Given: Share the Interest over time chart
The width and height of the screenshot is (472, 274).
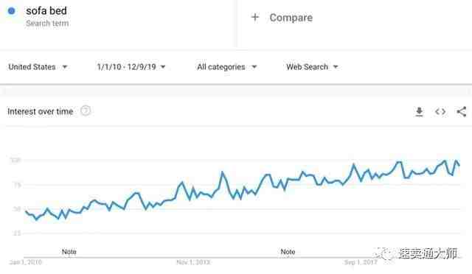Looking at the screenshot, I should point(462,111).
